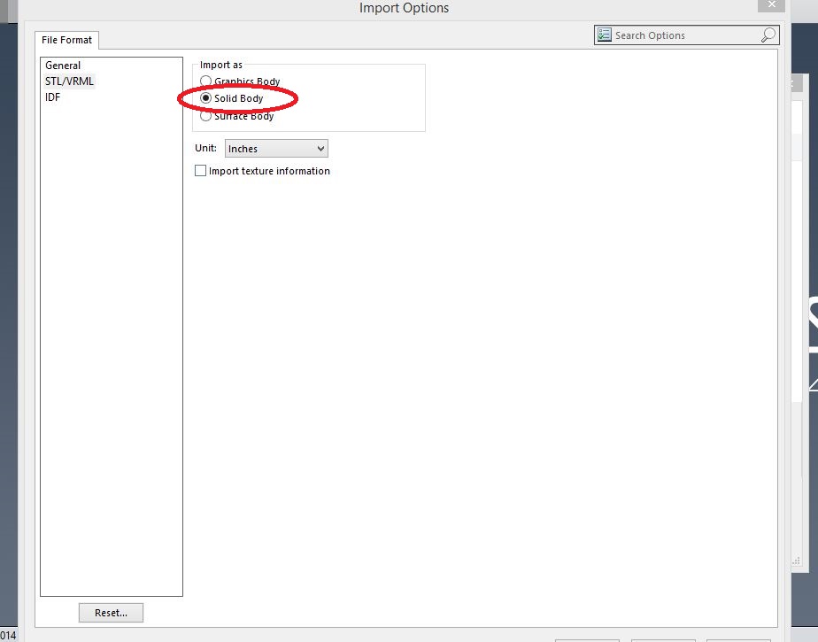Click the magnifying glass search icon
This screenshot has width=818, height=642.
point(768,35)
